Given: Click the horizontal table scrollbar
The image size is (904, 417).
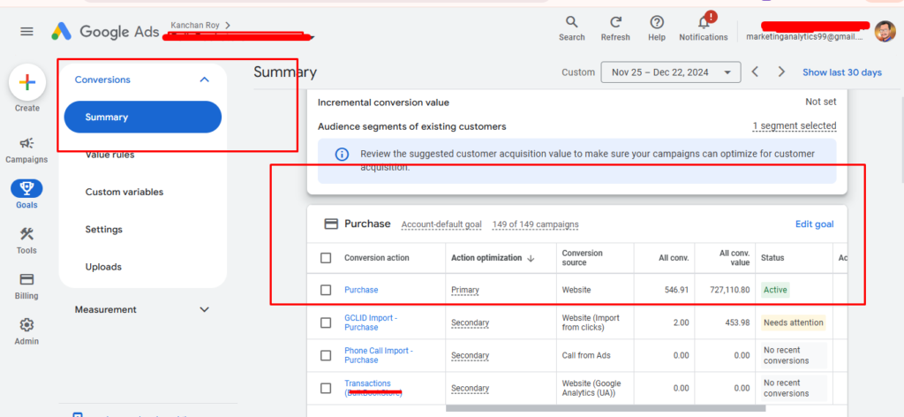Looking at the screenshot, I should click(606, 408).
